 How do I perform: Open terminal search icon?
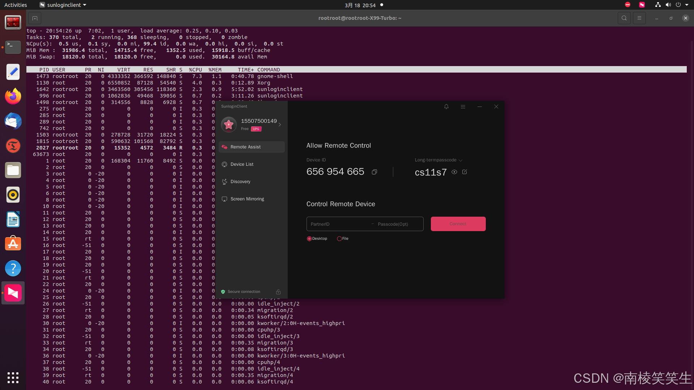tap(624, 18)
